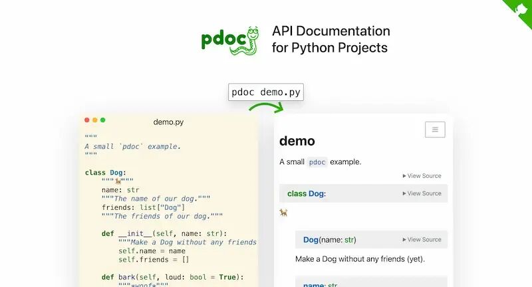Click the red close dot on demo.py window
The width and height of the screenshot is (532, 287).
pos(87,120)
